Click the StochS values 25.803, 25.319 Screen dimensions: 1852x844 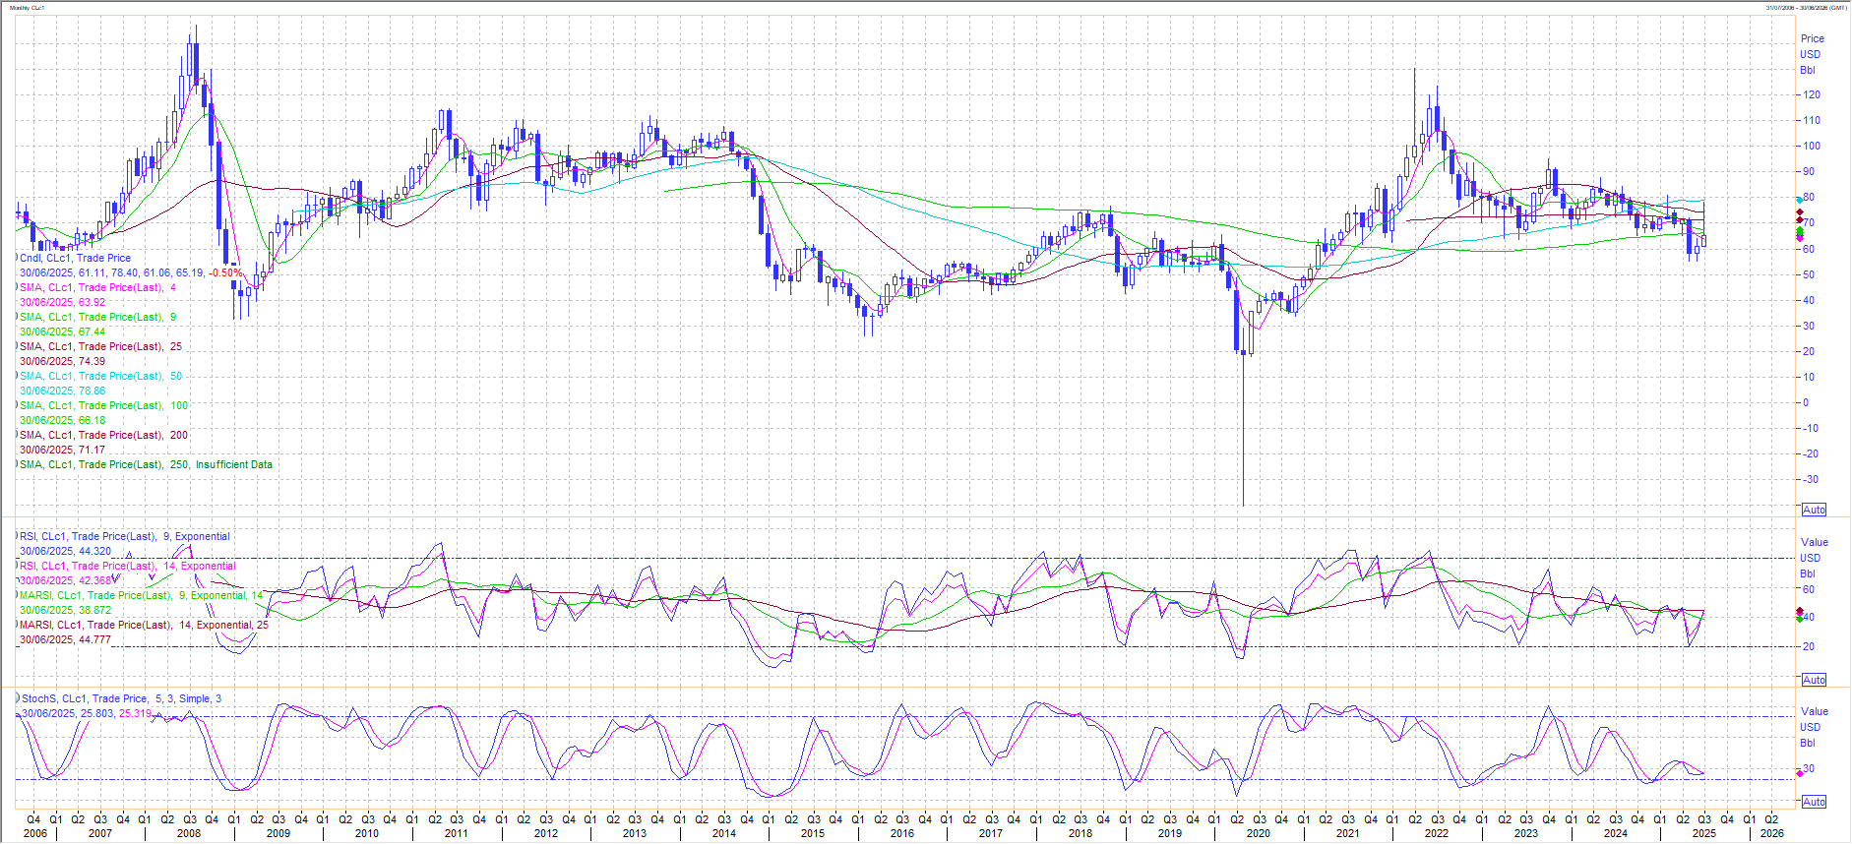tap(115, 713)
